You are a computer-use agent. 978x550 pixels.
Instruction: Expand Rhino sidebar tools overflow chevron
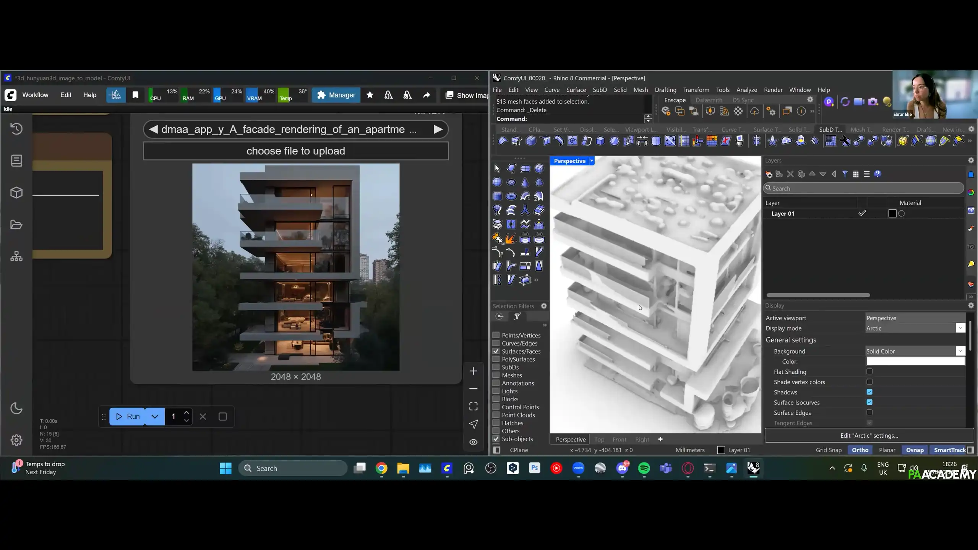click(537, 280)
